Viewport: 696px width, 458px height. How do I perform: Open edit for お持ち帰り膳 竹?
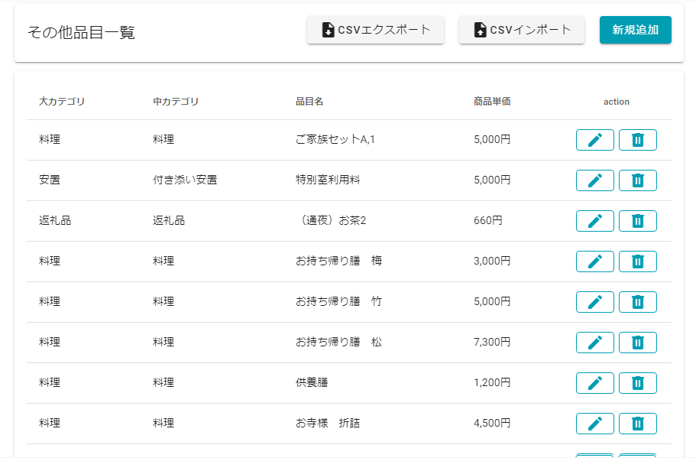click(594, 302)
